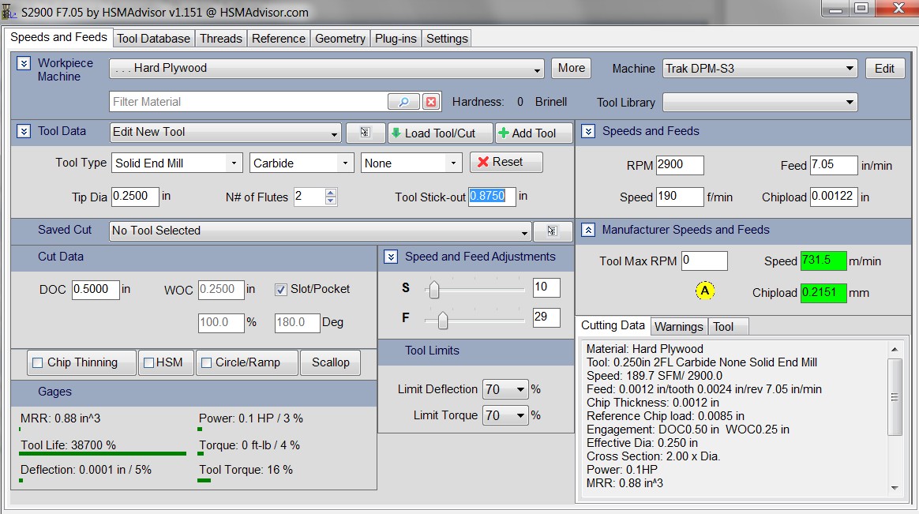Uncheck the Slot/Pocket checkbox
919x514 pixels.
(281, 290)
